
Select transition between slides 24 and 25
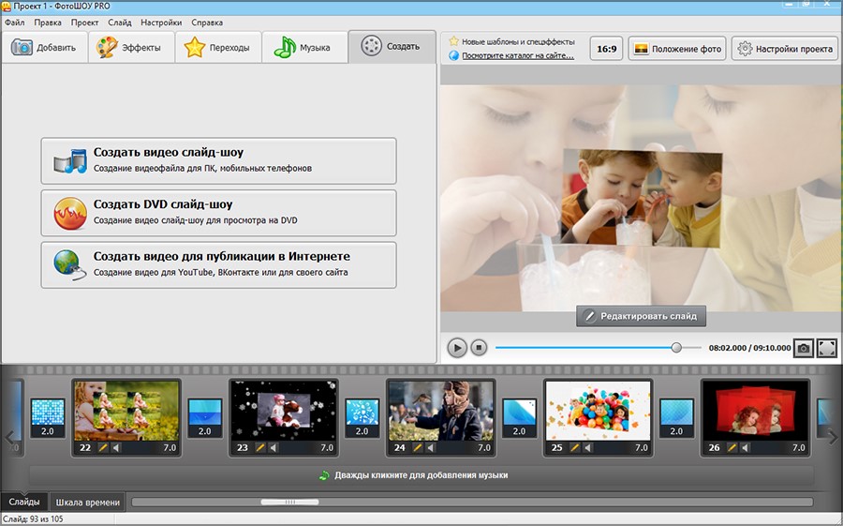point(519,418)
